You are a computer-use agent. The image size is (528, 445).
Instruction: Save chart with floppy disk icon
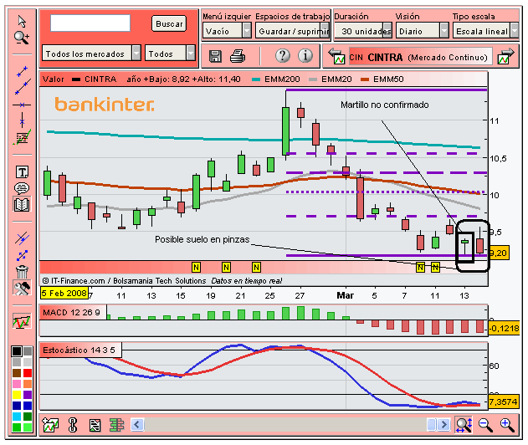click(x=215, y=56)
